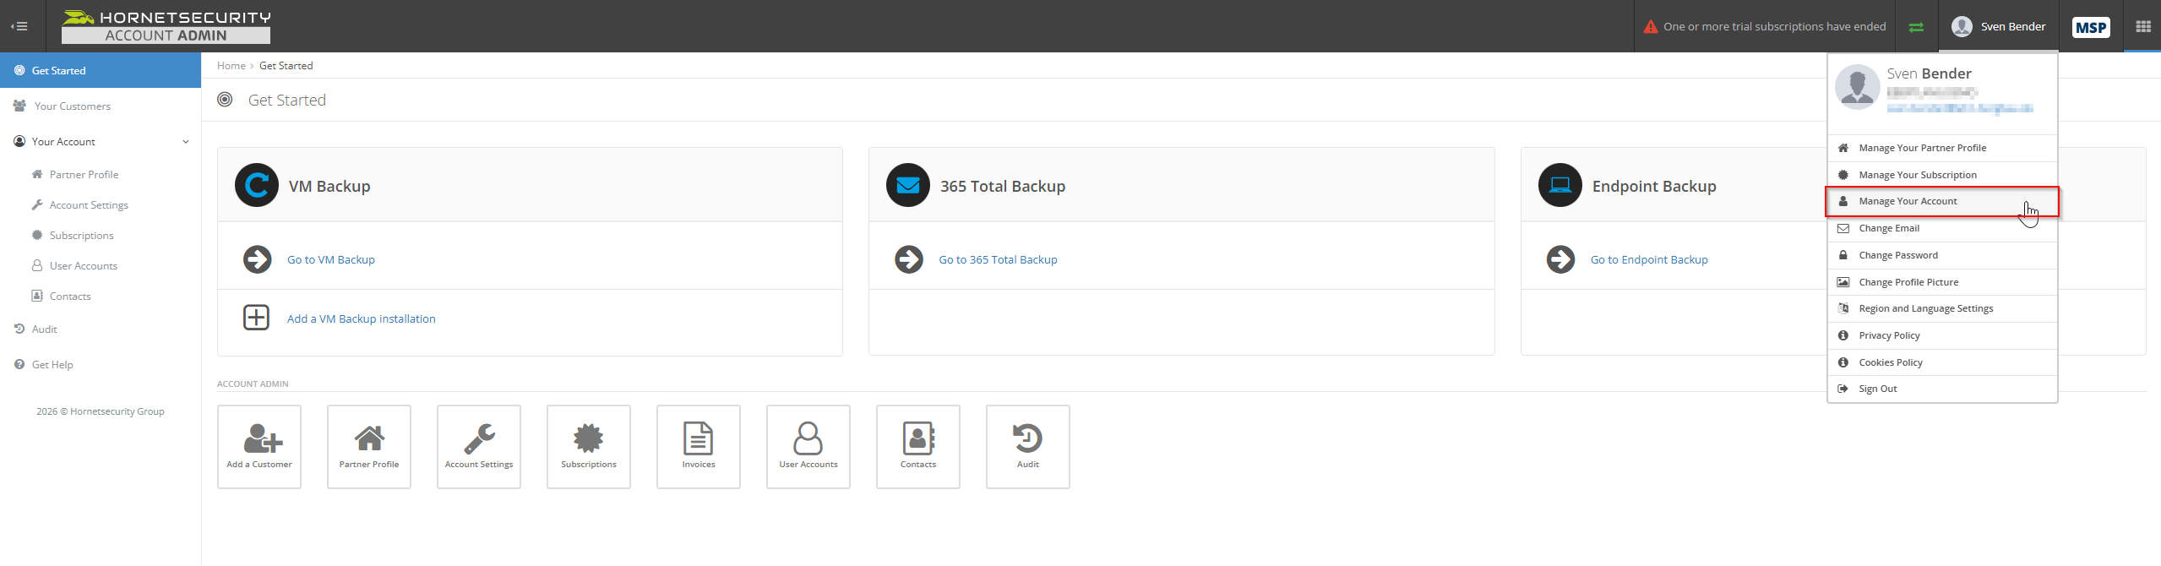Follow the Go to VM Backup link
Viewport: 2161px width, 566px height.
pos(330,259)
